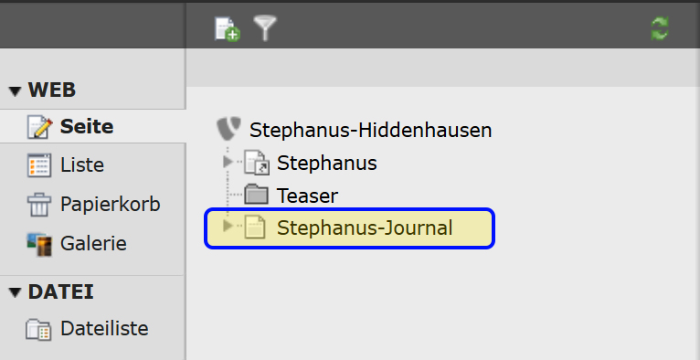Click the Seite module pencil icon
This screenshot has width=700, height=360.
(x=39, y=127)
